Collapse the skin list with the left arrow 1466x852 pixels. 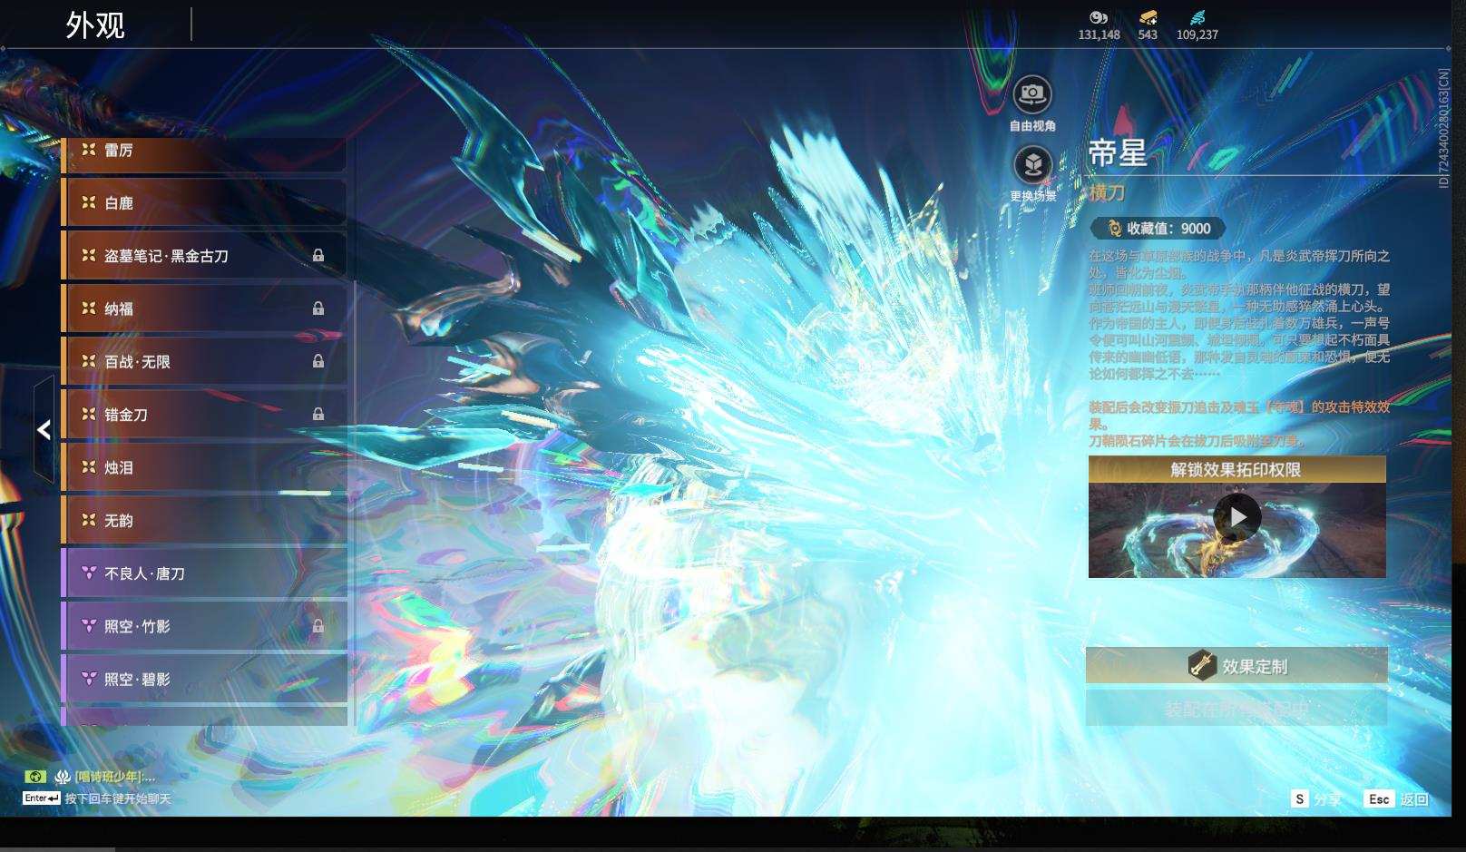(x=44, y=429)
